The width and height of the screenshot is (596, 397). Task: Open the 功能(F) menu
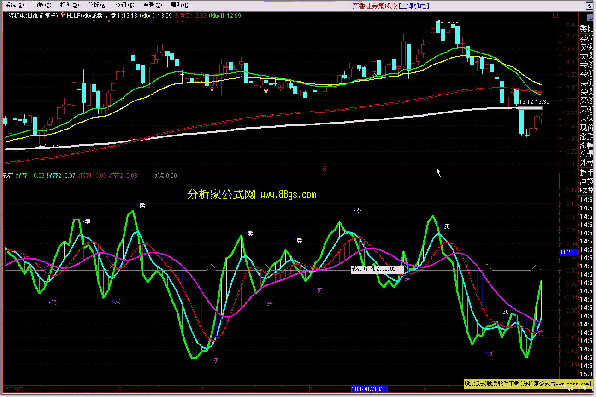41,5
